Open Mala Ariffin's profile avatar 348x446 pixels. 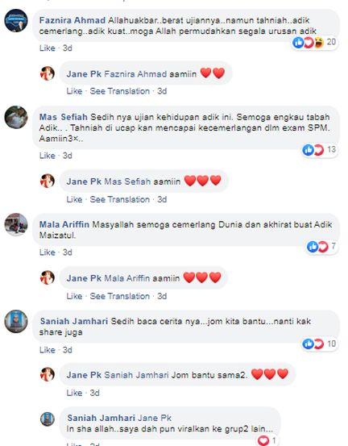(16, 225)
